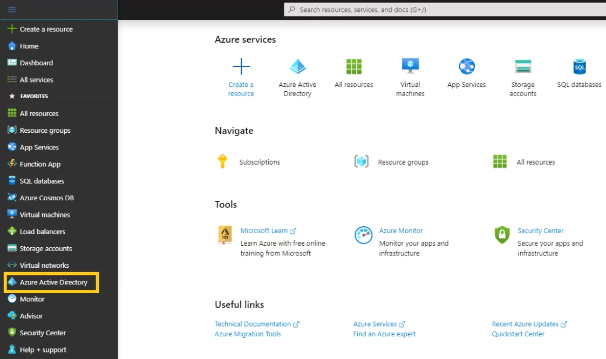Select Resource groups label in favorites
606x359 pixels.
pos(45,130)
